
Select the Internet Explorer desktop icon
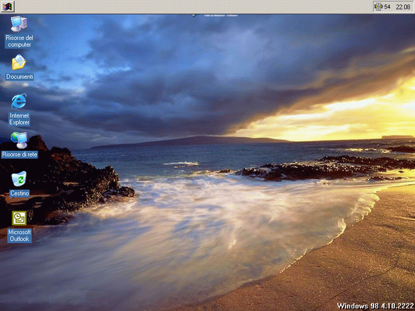coord(19,101)
